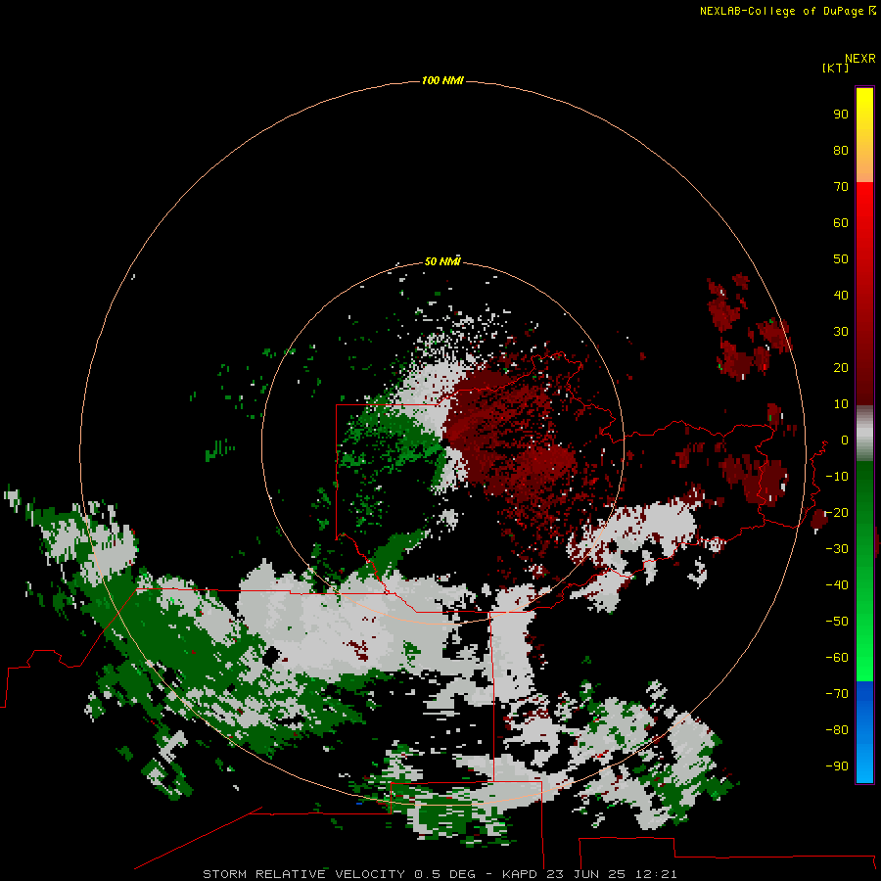The height and width of the screenshot is (881, 881).
Task: Click the 60 value on velocity scale
Action: [x=841, y=223]
